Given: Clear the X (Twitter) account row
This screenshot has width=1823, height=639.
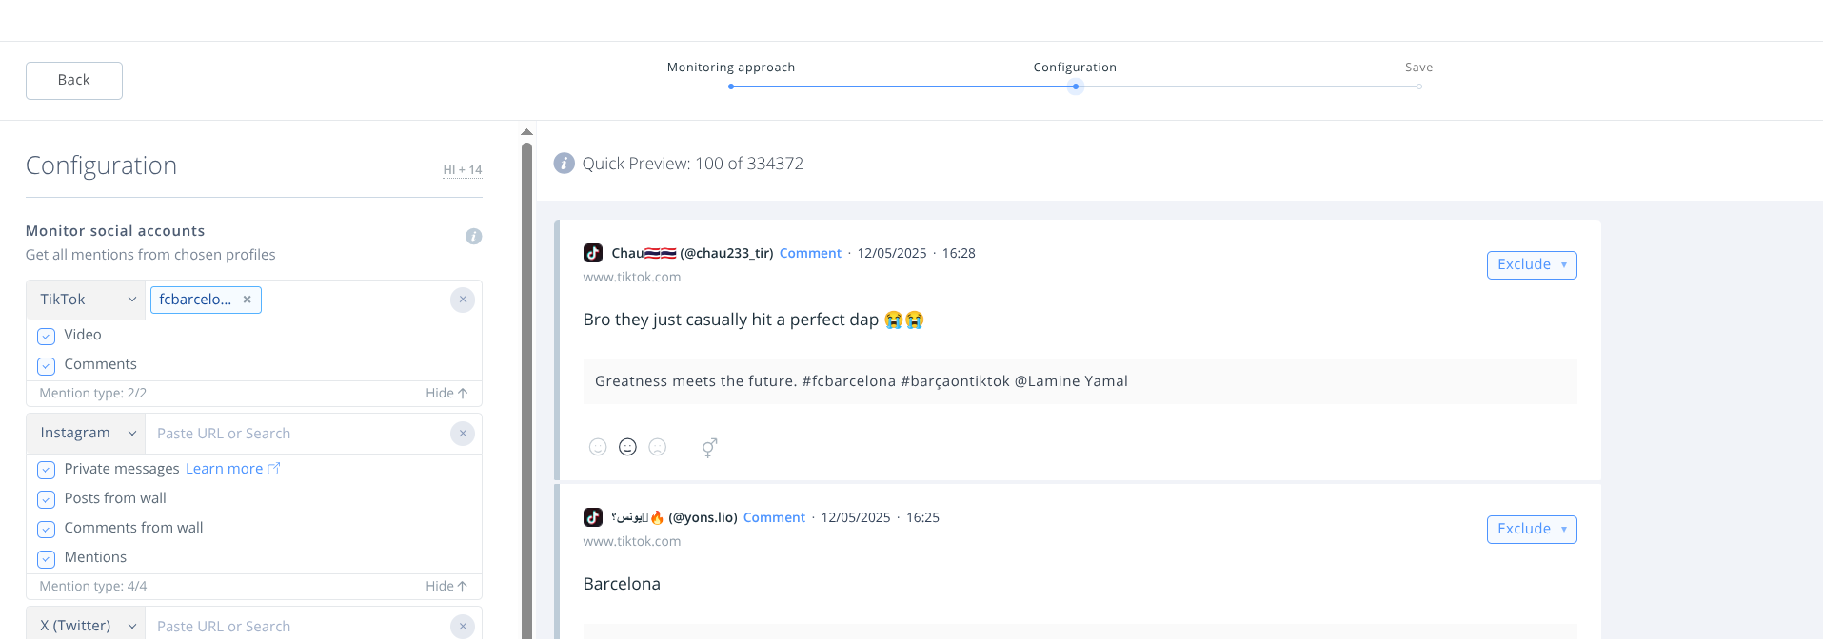Looking at the screenshot, I should click(463, 626).
